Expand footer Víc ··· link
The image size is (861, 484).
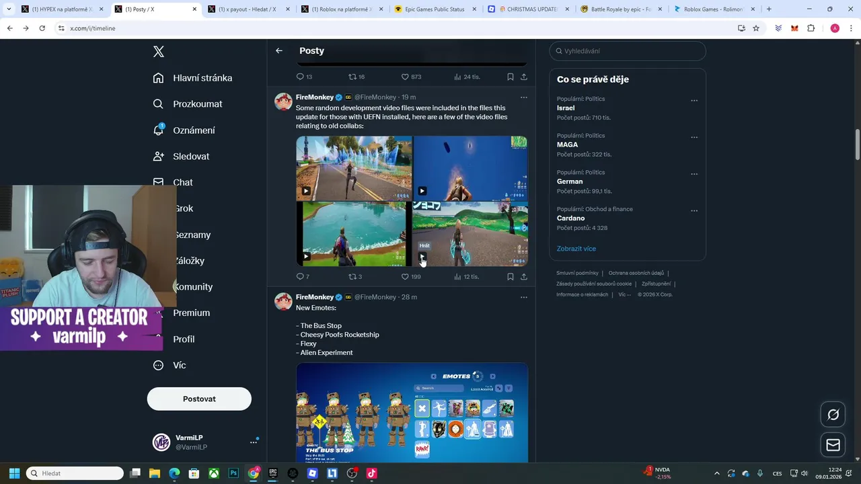pyautogui.click(x=625, y=294)
